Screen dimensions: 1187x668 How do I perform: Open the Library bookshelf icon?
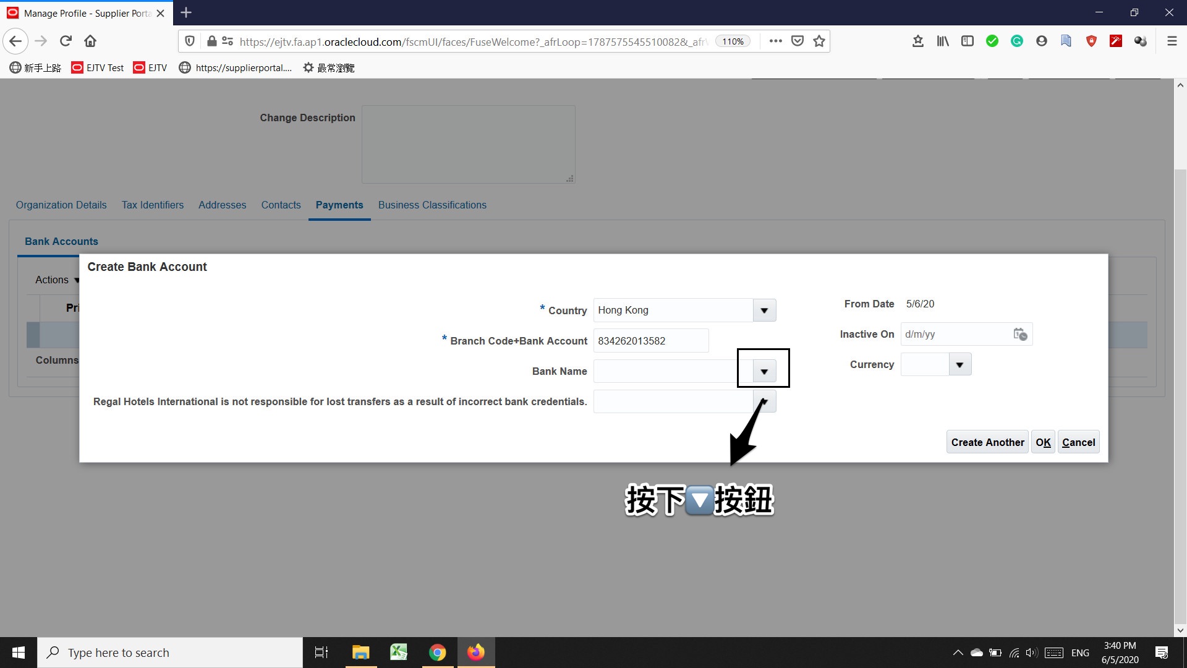coord(943,41)
